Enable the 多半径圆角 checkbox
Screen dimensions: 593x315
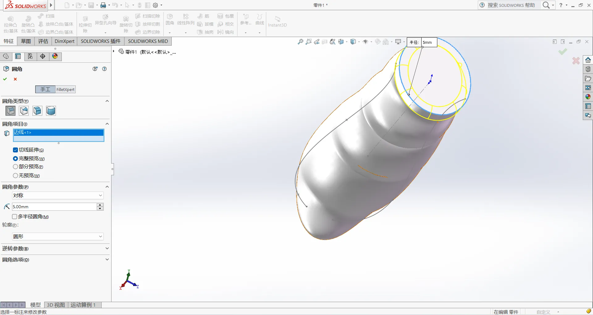tap(15, 217)
